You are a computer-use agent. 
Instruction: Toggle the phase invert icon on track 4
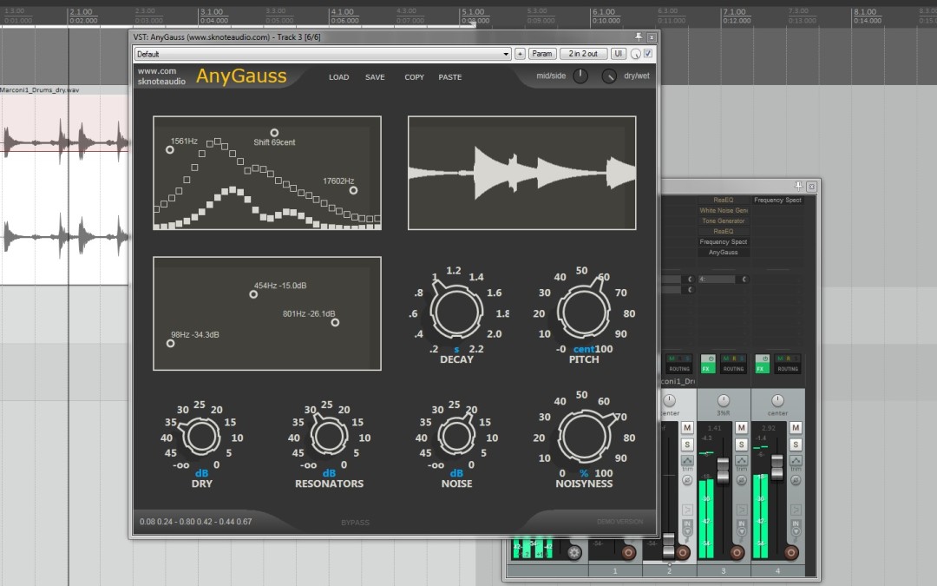pyautogui.click(x=796, y=479)
